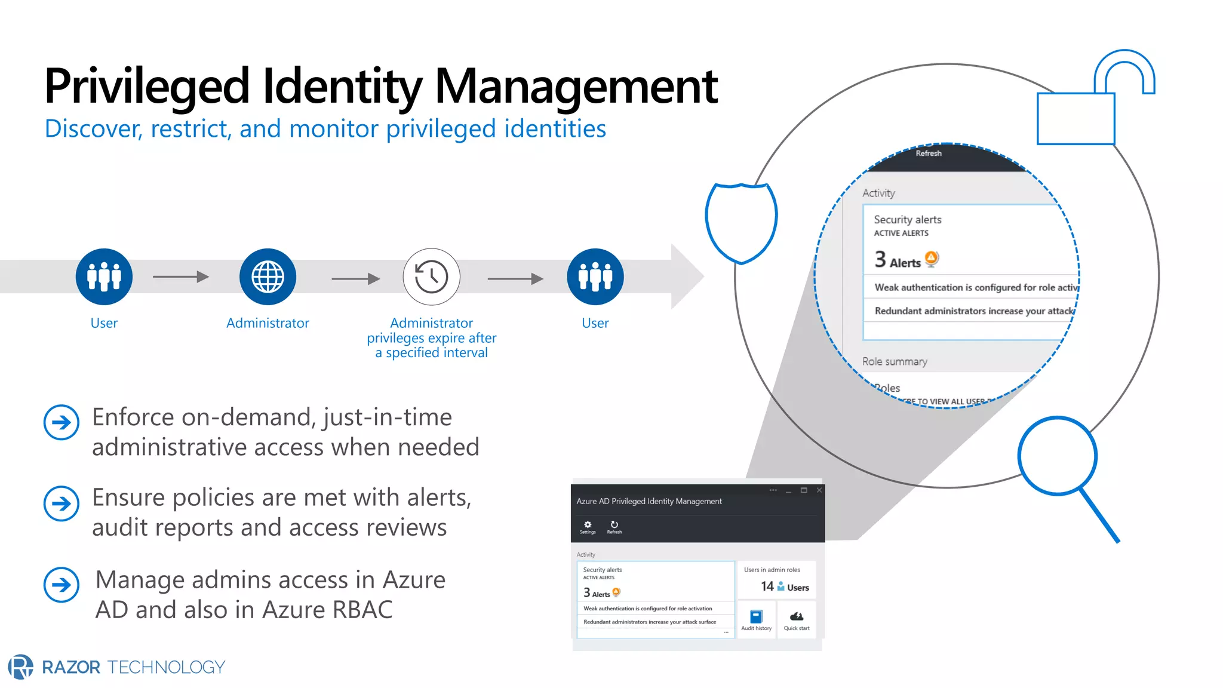Click 'Refresh' in the magnified circle
1223x688 pixels.
[929, 153]
